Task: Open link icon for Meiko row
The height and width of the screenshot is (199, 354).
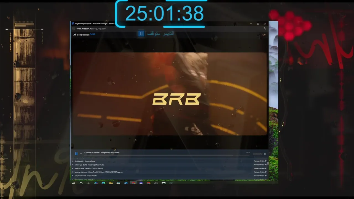Action: tap(265, 168)
